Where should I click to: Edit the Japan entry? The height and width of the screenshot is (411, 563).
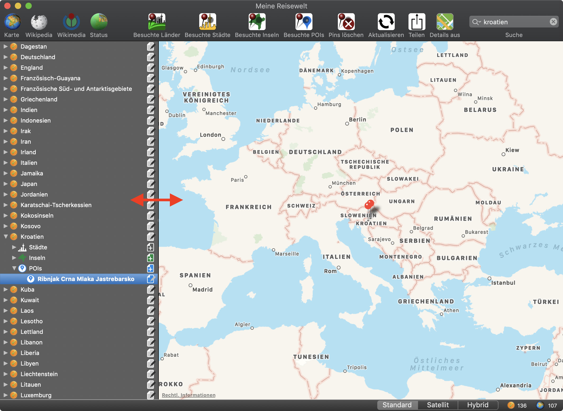[151, 184]
